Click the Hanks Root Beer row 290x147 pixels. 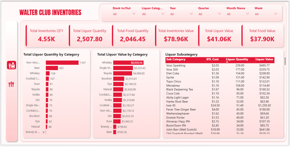pyautogui.click(x=220, y=102)
